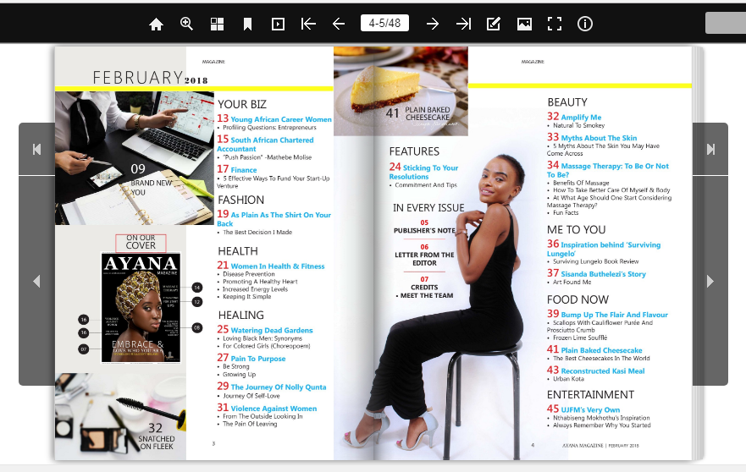Open 21 Women In Health & Fitness
746x472 pixels.
coord(271,266)
